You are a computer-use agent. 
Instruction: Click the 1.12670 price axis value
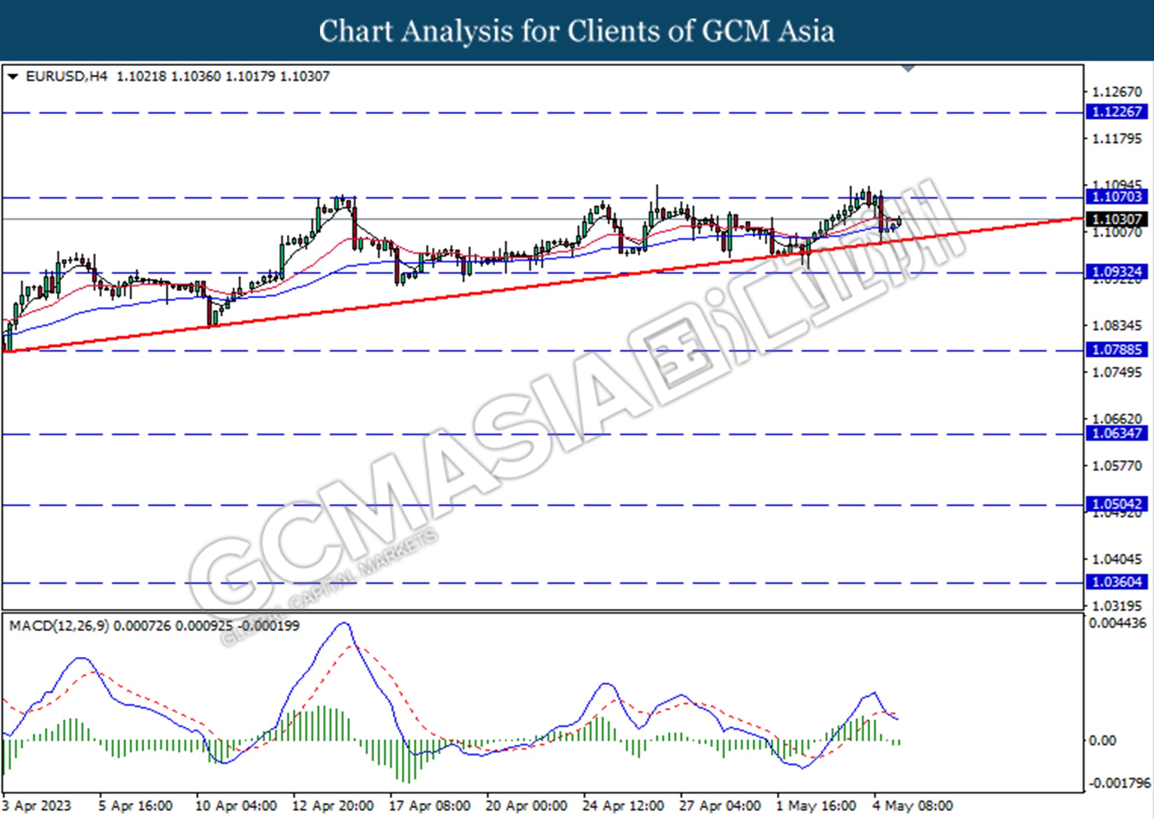tap(1116, 92)
